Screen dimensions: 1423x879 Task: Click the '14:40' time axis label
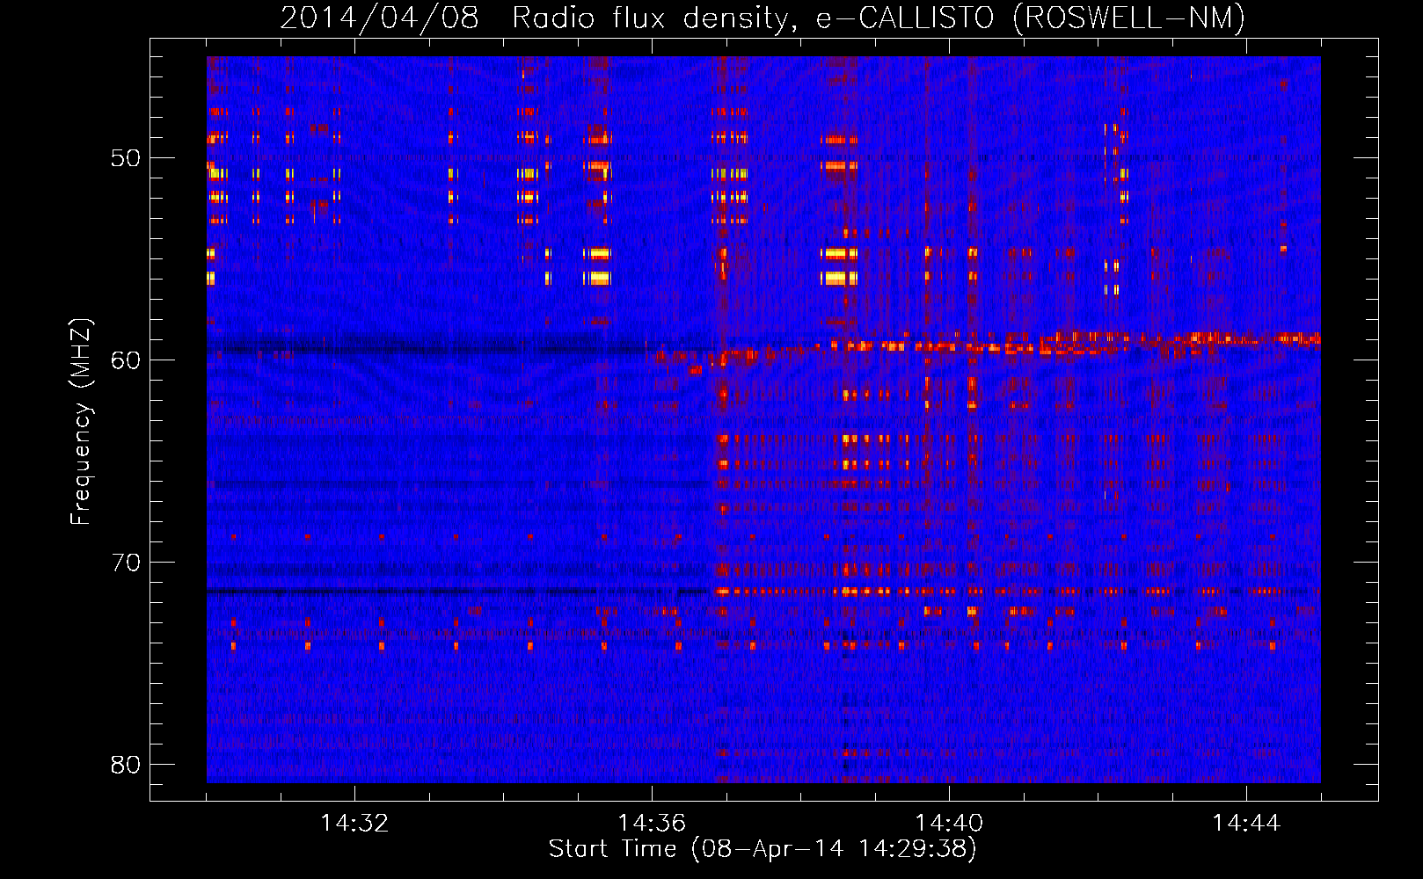949,823
